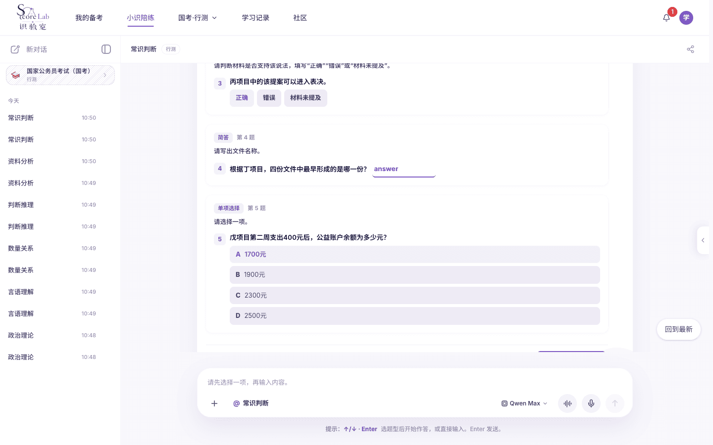Open the user avatar menu
The image size is (713, 445).
[686, 18]
